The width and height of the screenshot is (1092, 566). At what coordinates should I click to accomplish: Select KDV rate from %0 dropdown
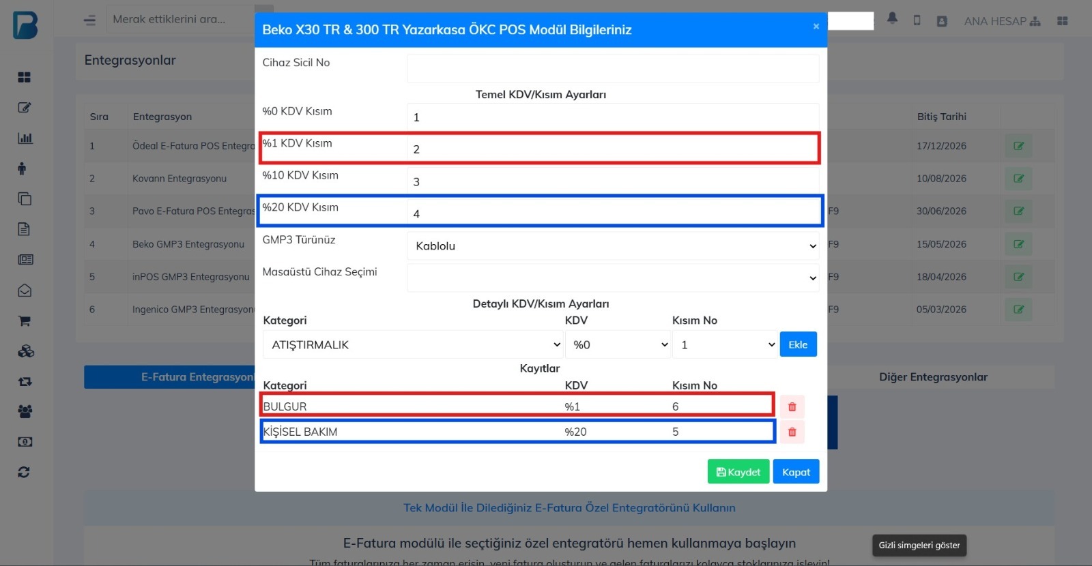618,345
